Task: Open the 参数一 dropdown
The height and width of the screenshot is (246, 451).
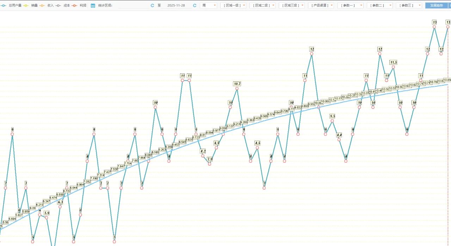Action: (350, 6)
